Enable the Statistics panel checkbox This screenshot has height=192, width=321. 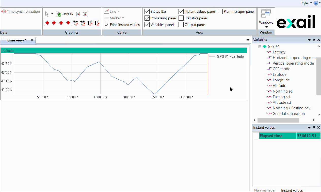(x=181, y=18)
